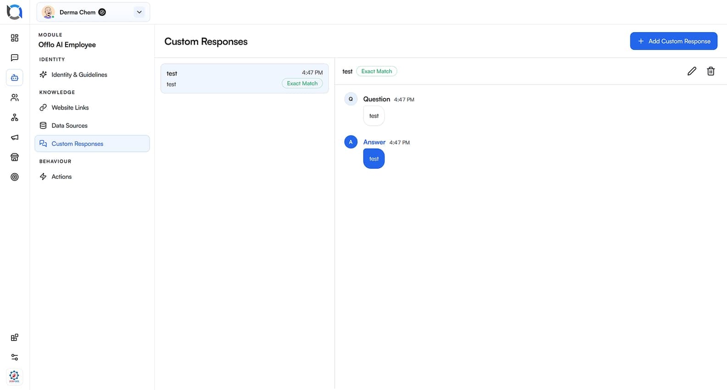Open the target goals sidebar icon
The width and height of the screenshot is (727, 390).
[15, 177]
